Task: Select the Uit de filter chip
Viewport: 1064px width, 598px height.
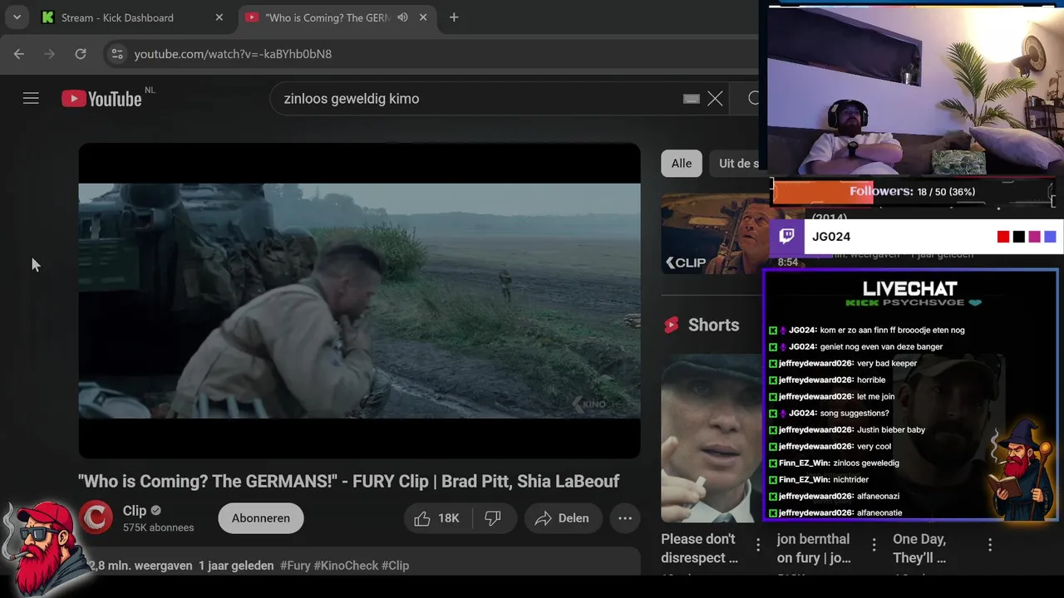Action: (738, 164)
